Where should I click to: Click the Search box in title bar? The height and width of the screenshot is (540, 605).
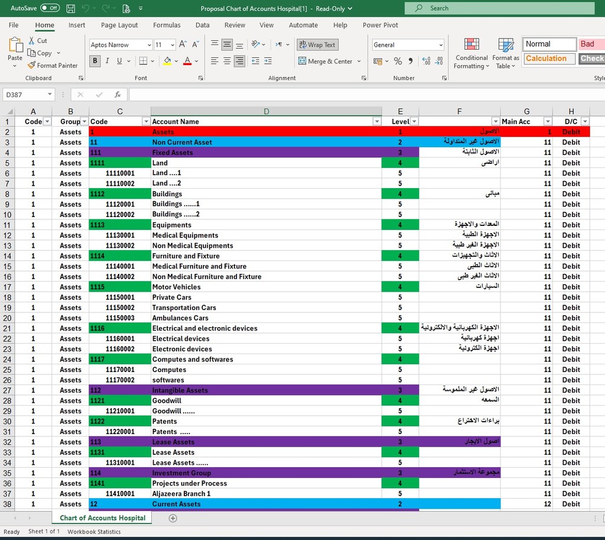click(500, 8)
